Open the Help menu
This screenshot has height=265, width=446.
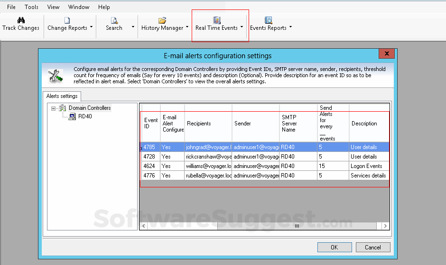tap(104, 7)
